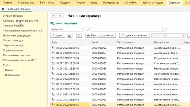Click document icon of row 0000-000054
Image resolution: width=190 pixels, height=107 pixels.
click(53, 58)
